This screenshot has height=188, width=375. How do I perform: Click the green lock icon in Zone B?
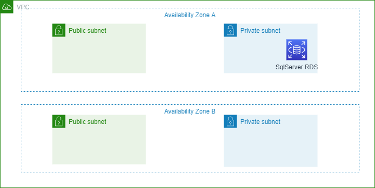59,121
